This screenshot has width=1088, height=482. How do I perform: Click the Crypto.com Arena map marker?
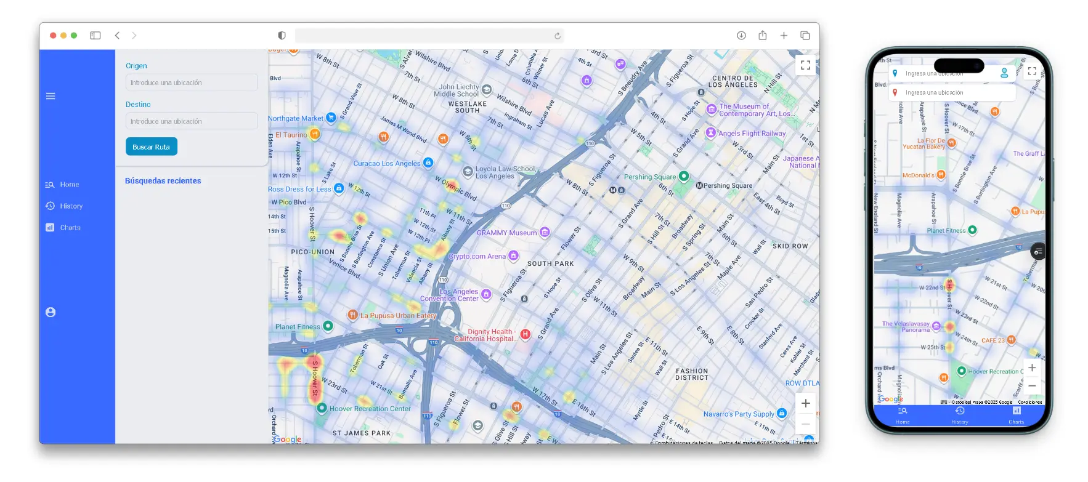point(513,255)
